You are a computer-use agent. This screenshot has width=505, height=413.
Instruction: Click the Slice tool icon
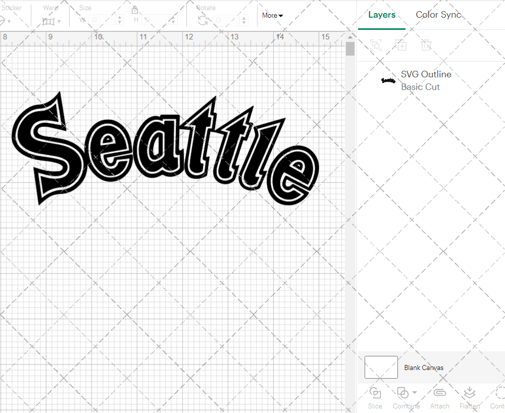(375, 393)
